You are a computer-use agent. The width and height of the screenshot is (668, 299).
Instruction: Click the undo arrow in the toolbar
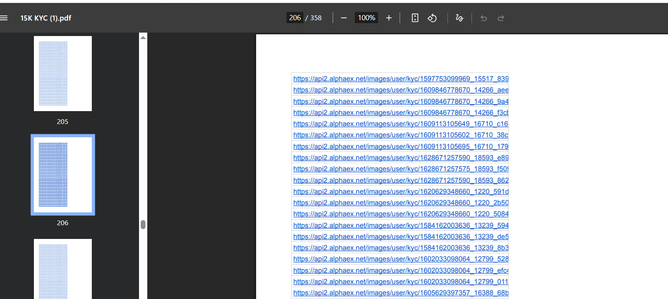click(x=484, y=18)
